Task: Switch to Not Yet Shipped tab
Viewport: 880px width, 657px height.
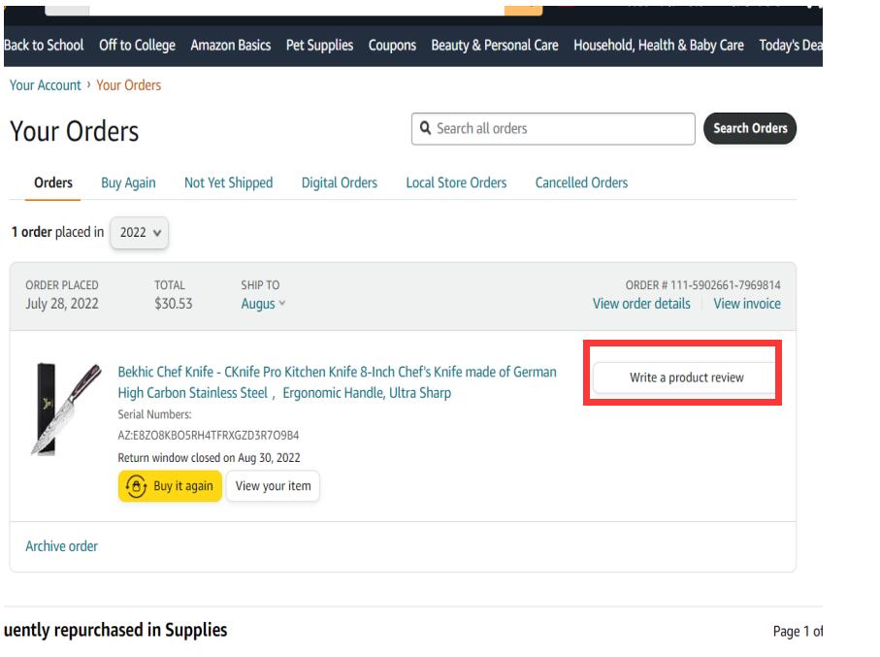Action: point(228,183)
